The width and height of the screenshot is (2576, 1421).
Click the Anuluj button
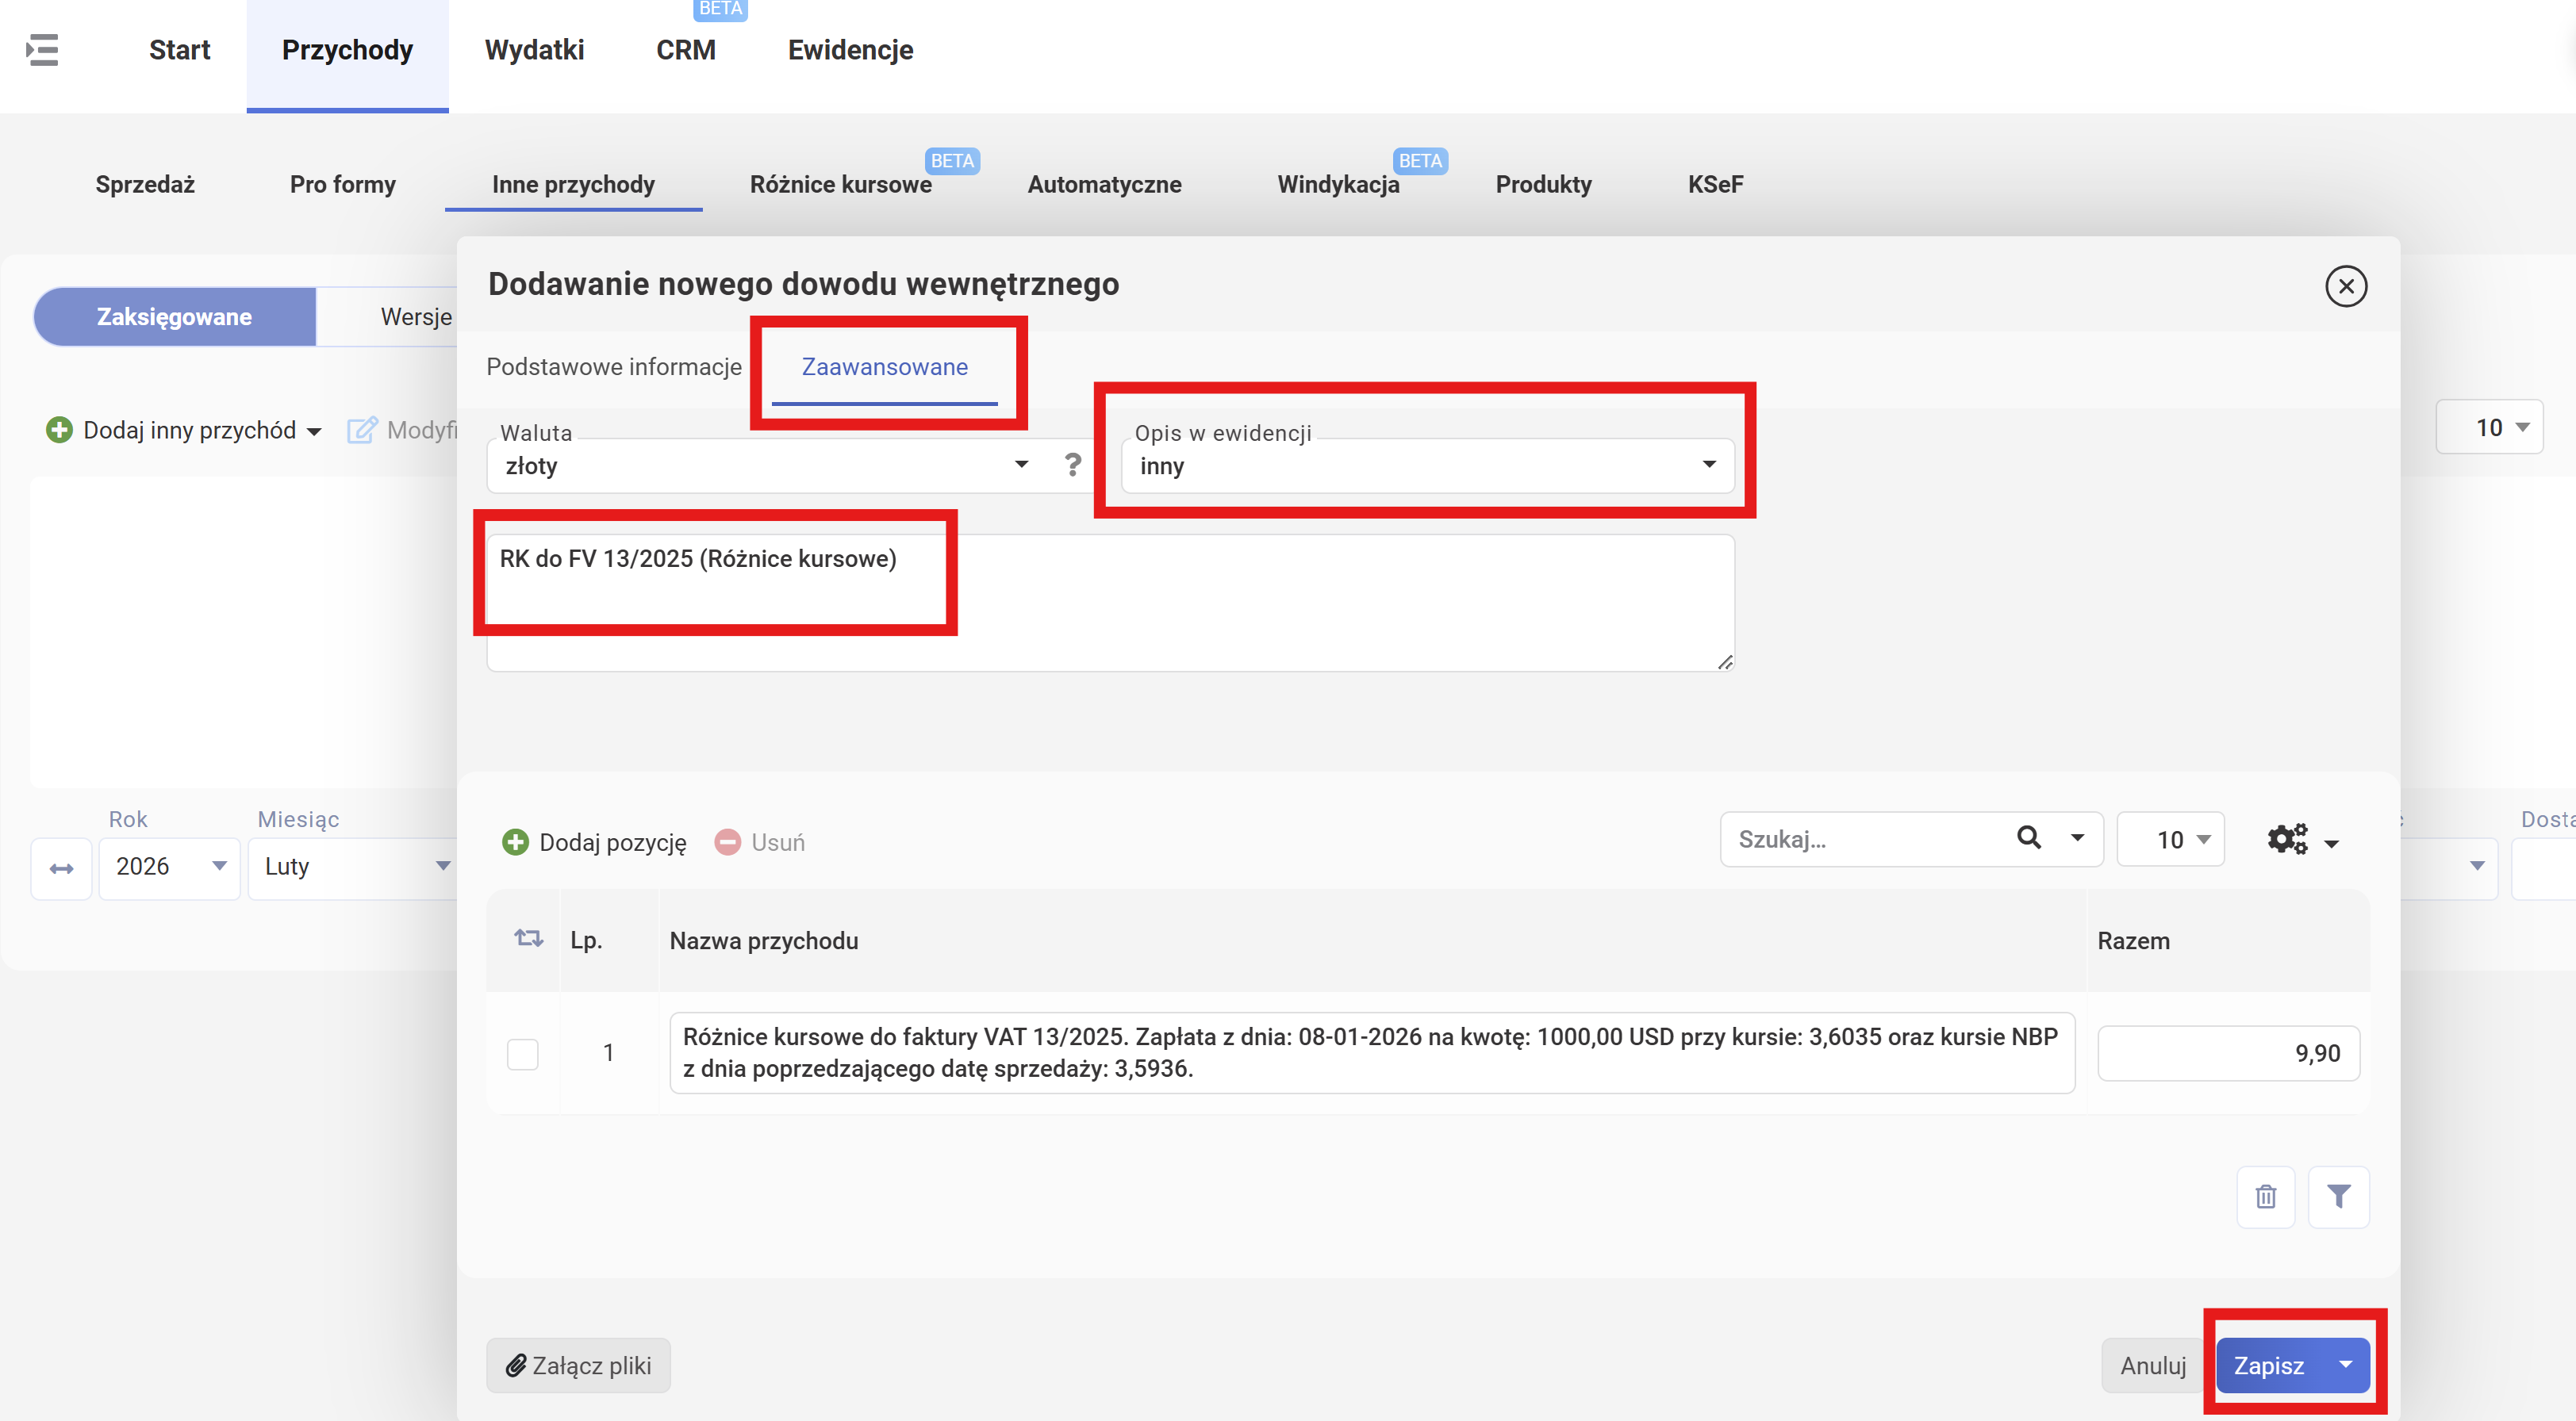coord(2152,1365)
